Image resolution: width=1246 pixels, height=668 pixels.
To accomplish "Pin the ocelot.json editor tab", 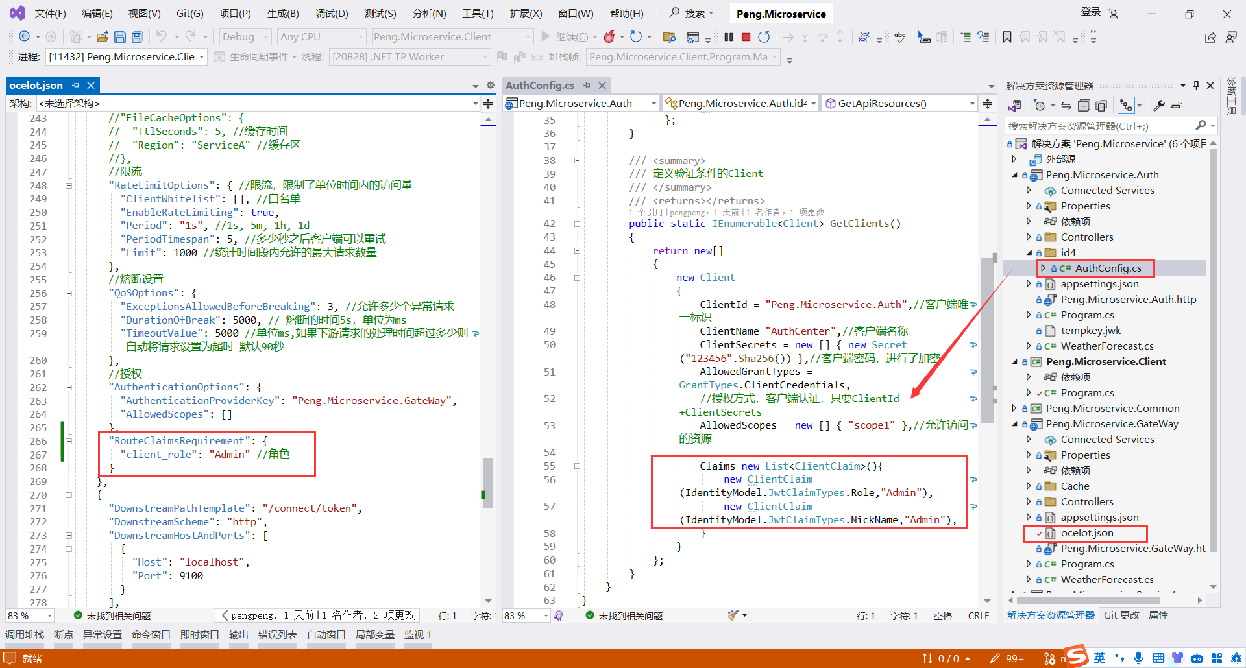I will 76,86.
